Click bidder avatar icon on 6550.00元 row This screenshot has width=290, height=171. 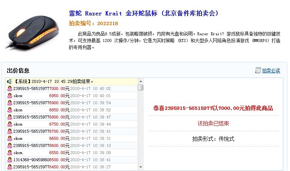10,153
